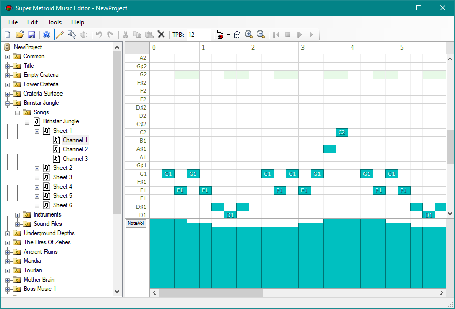
Task: Collapse the Brinstar Jungle top folder
Action: (8, 103)
